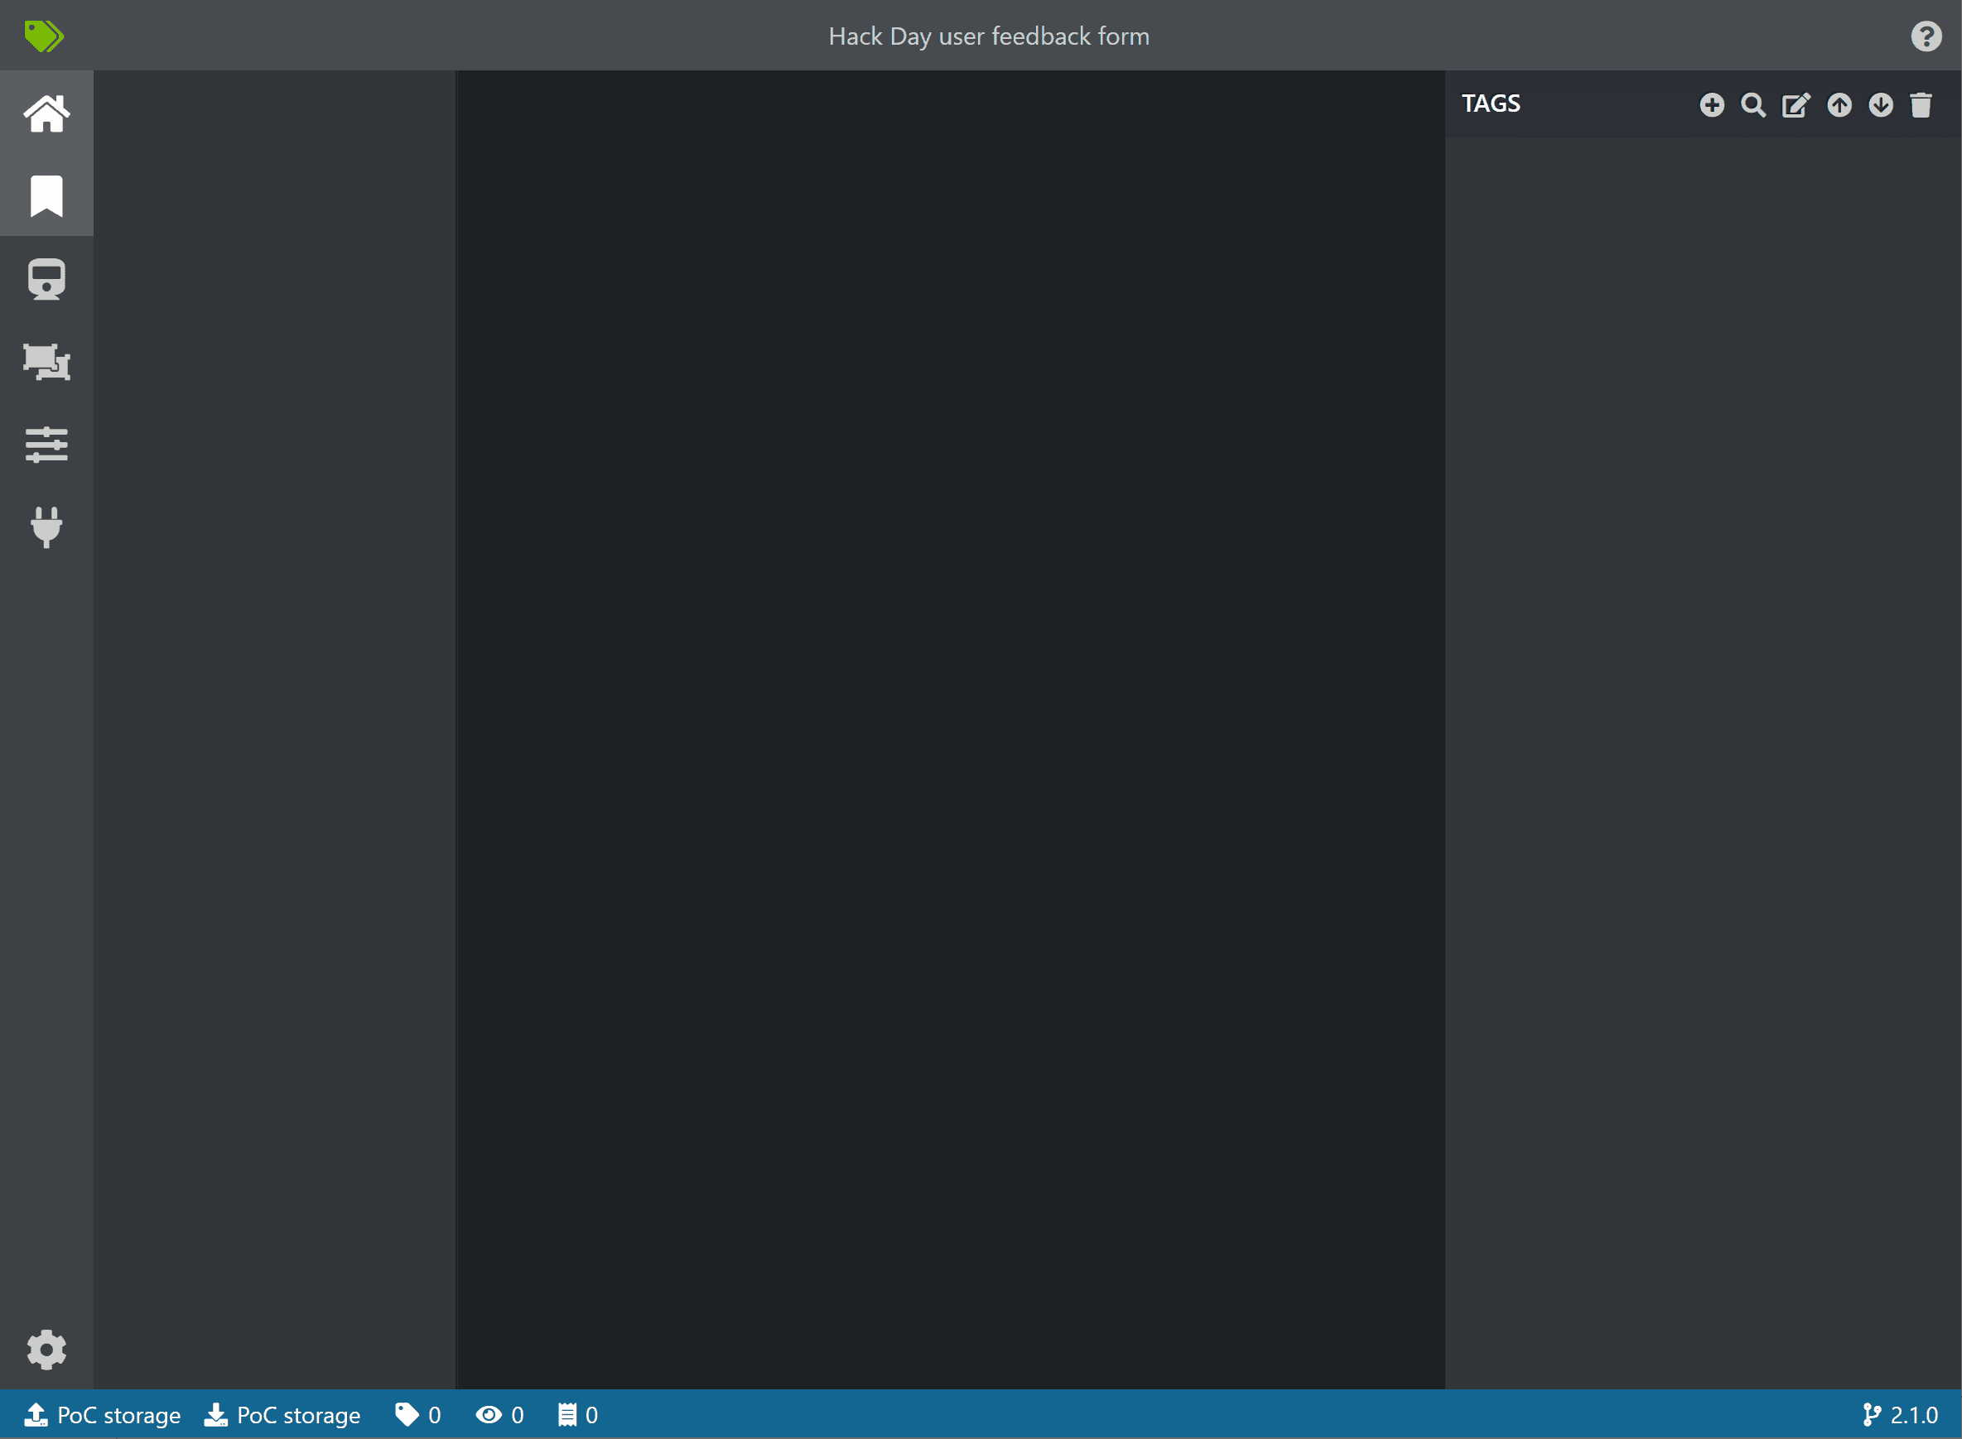Open the filter sliders panel in the sidebar
The width and height of the screenshot is (1962, 1439).
point(46,445)
